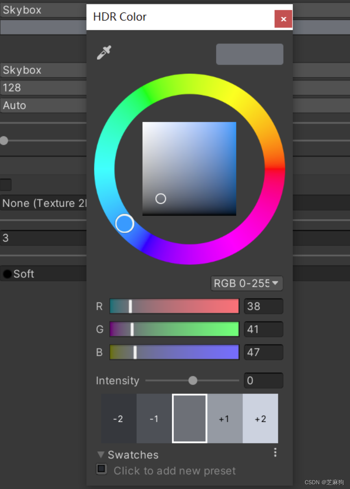Collapse the Swatches section

(x=101, y=454)
